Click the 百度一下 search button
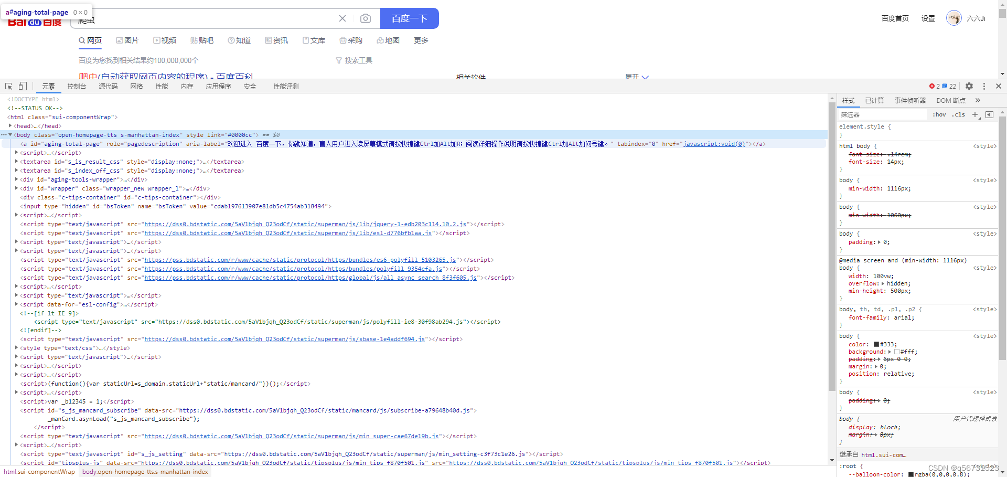Image resolution: width=1007 pixels, height=477 pixels. (409, 18)
